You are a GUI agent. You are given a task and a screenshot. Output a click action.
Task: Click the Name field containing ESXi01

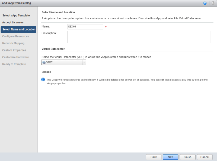85,27
